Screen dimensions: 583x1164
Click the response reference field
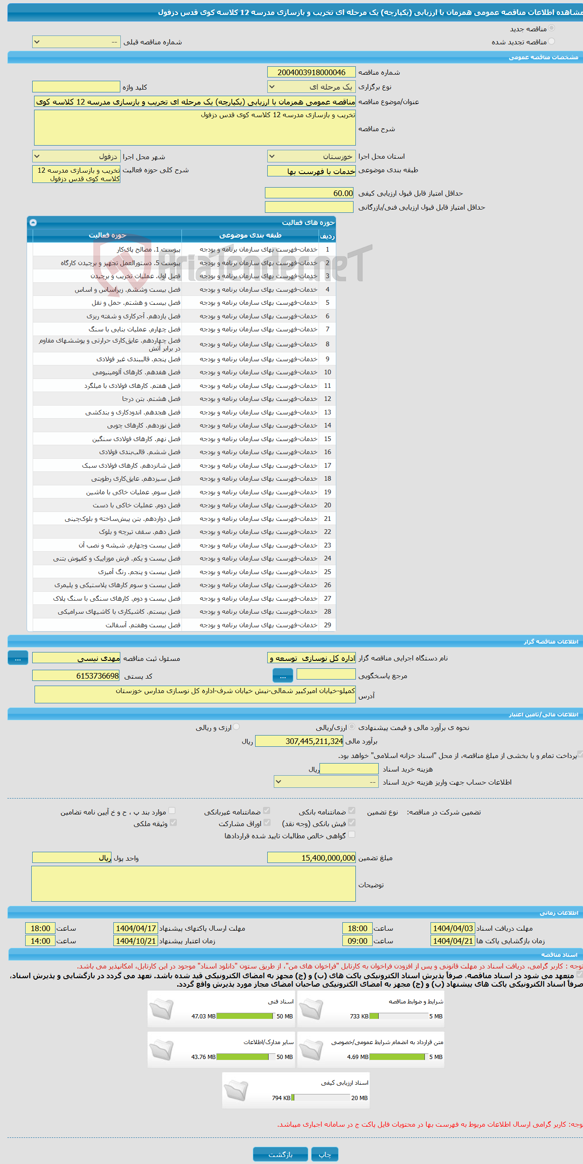point(326,674)
